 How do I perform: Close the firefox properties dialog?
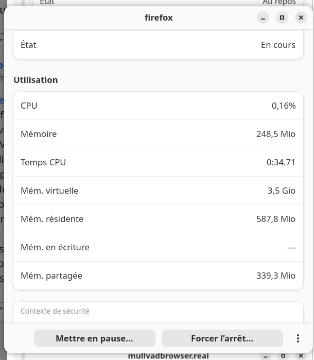point(301,18)
